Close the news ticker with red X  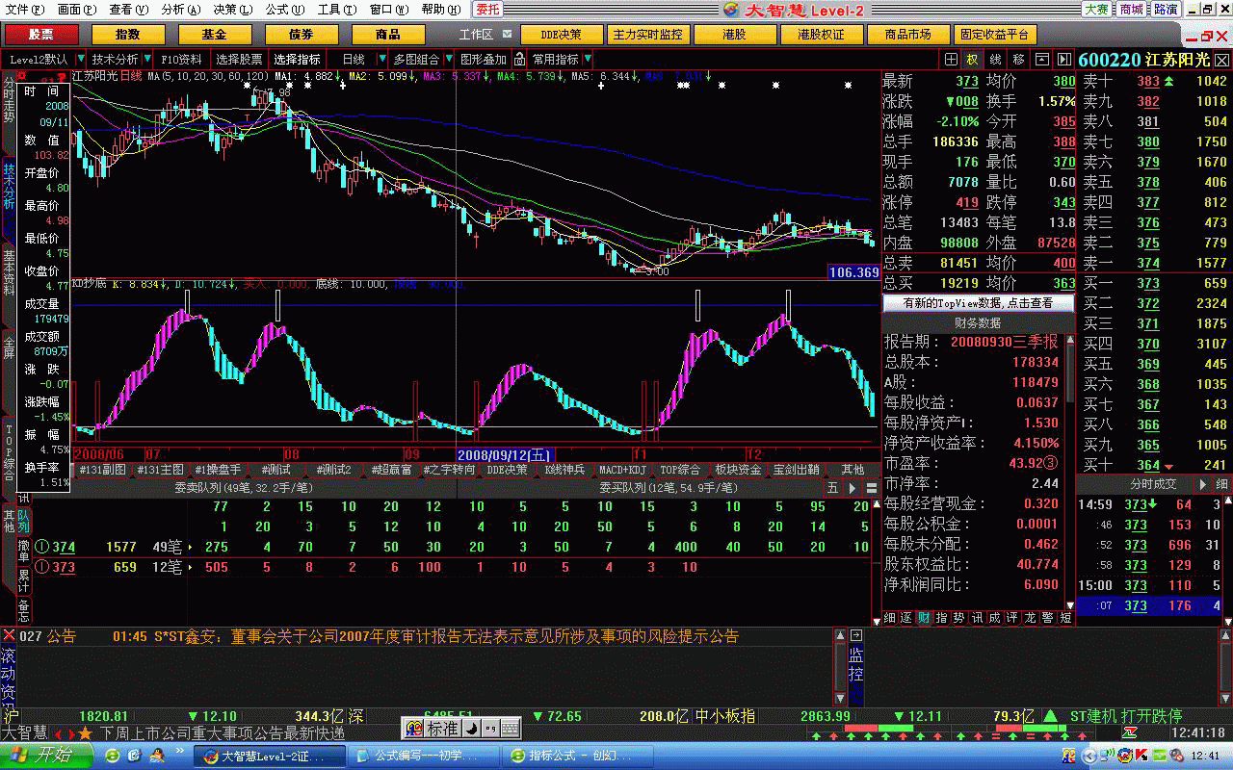click(x=9, y=636)
